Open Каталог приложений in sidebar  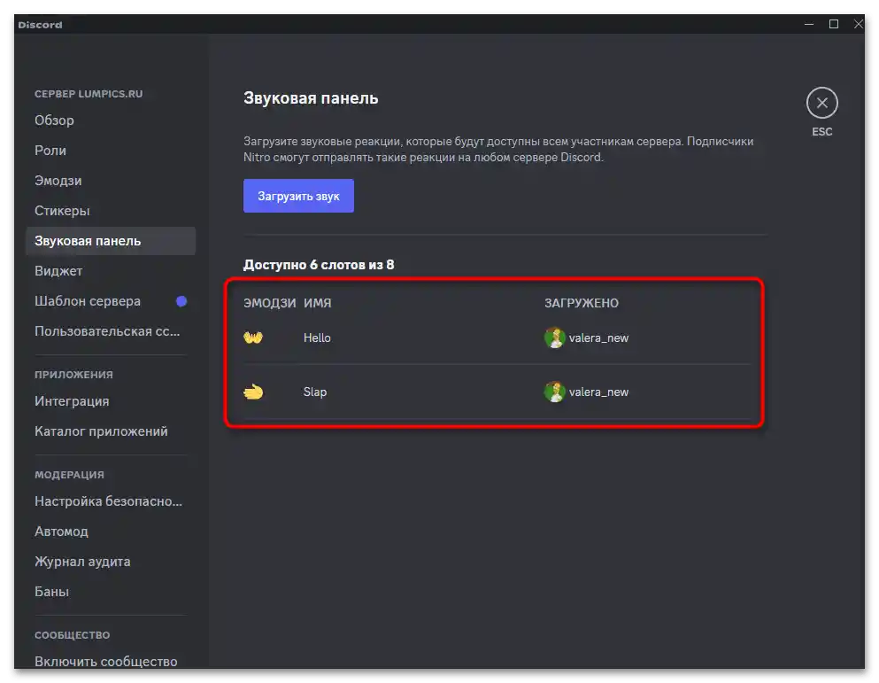pyautogui.click(x=101, y=431)
